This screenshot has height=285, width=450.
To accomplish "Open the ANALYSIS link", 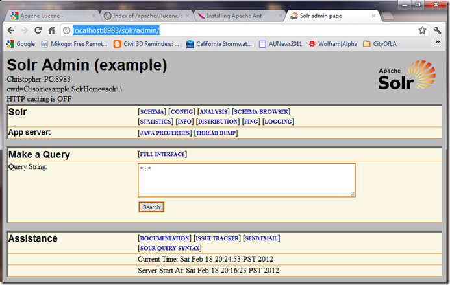I will click(214, 111).
